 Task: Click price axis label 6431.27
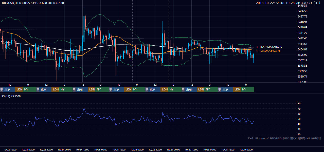302,33
